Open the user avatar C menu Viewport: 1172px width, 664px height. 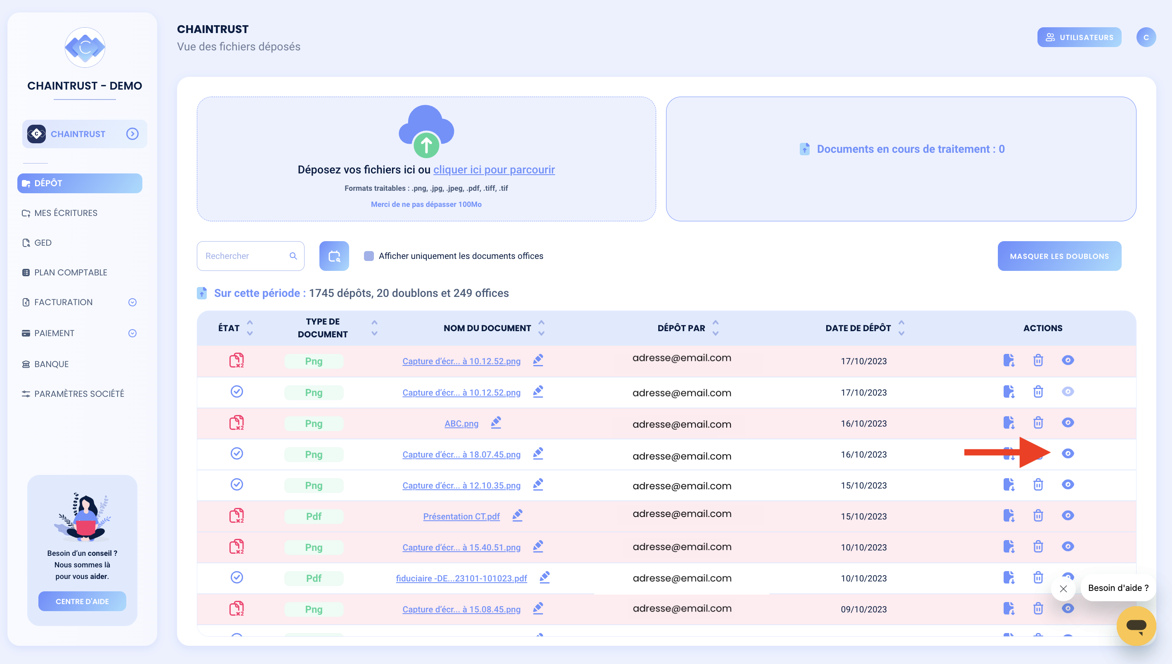(1146, 38)
